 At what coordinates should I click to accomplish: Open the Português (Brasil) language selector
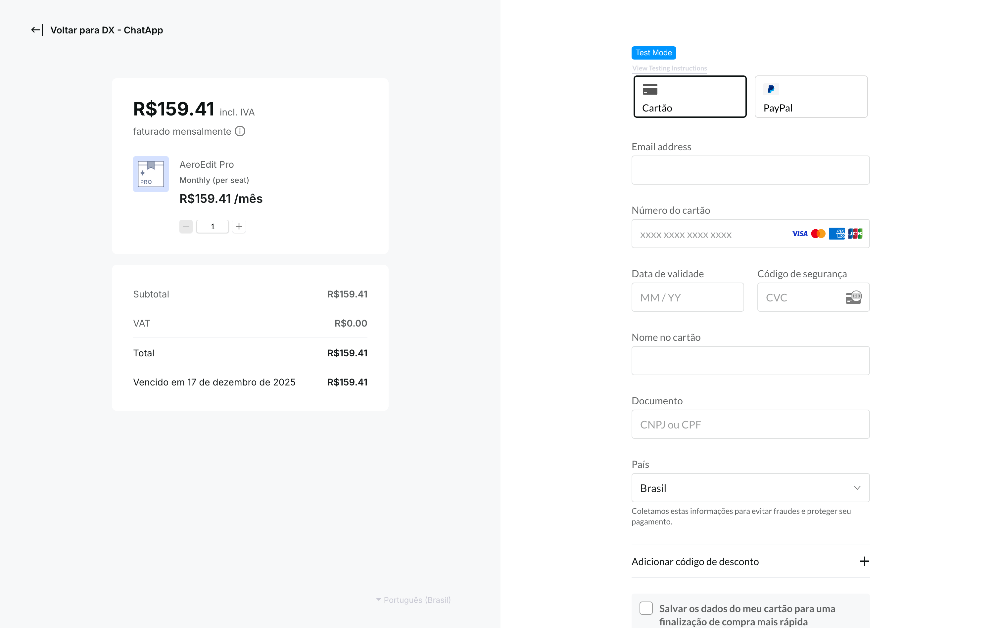click(413, 600)
